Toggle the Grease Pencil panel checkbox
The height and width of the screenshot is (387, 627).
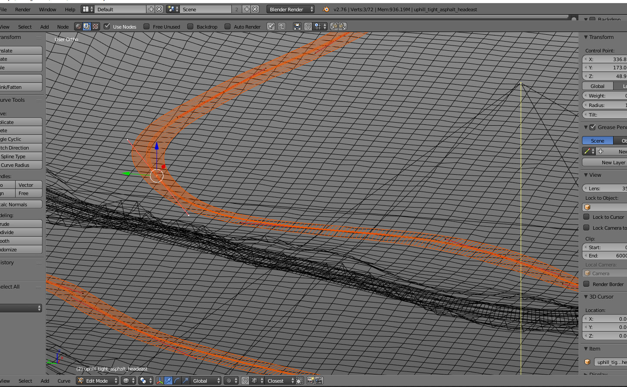(593, 127)
